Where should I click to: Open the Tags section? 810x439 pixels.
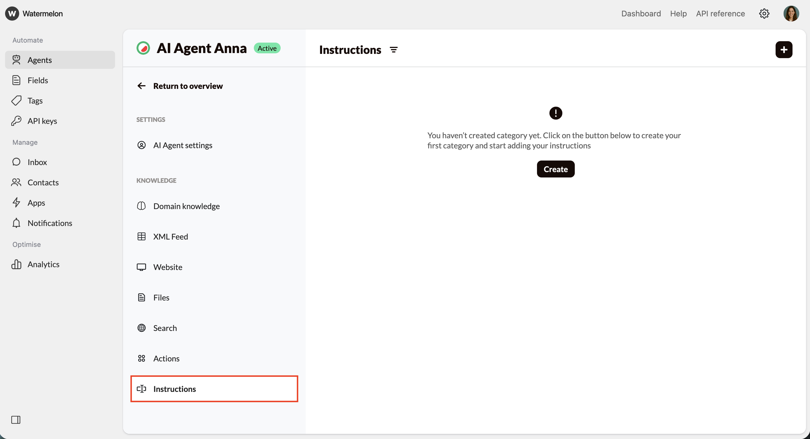[x=35, y=100]
